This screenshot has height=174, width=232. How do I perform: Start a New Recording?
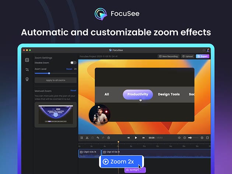[168, 56]
